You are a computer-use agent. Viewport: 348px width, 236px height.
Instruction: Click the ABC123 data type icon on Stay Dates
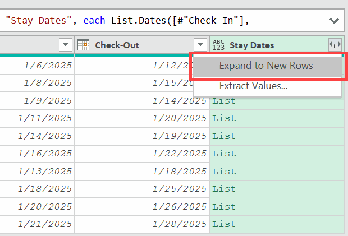click(218, 45)
